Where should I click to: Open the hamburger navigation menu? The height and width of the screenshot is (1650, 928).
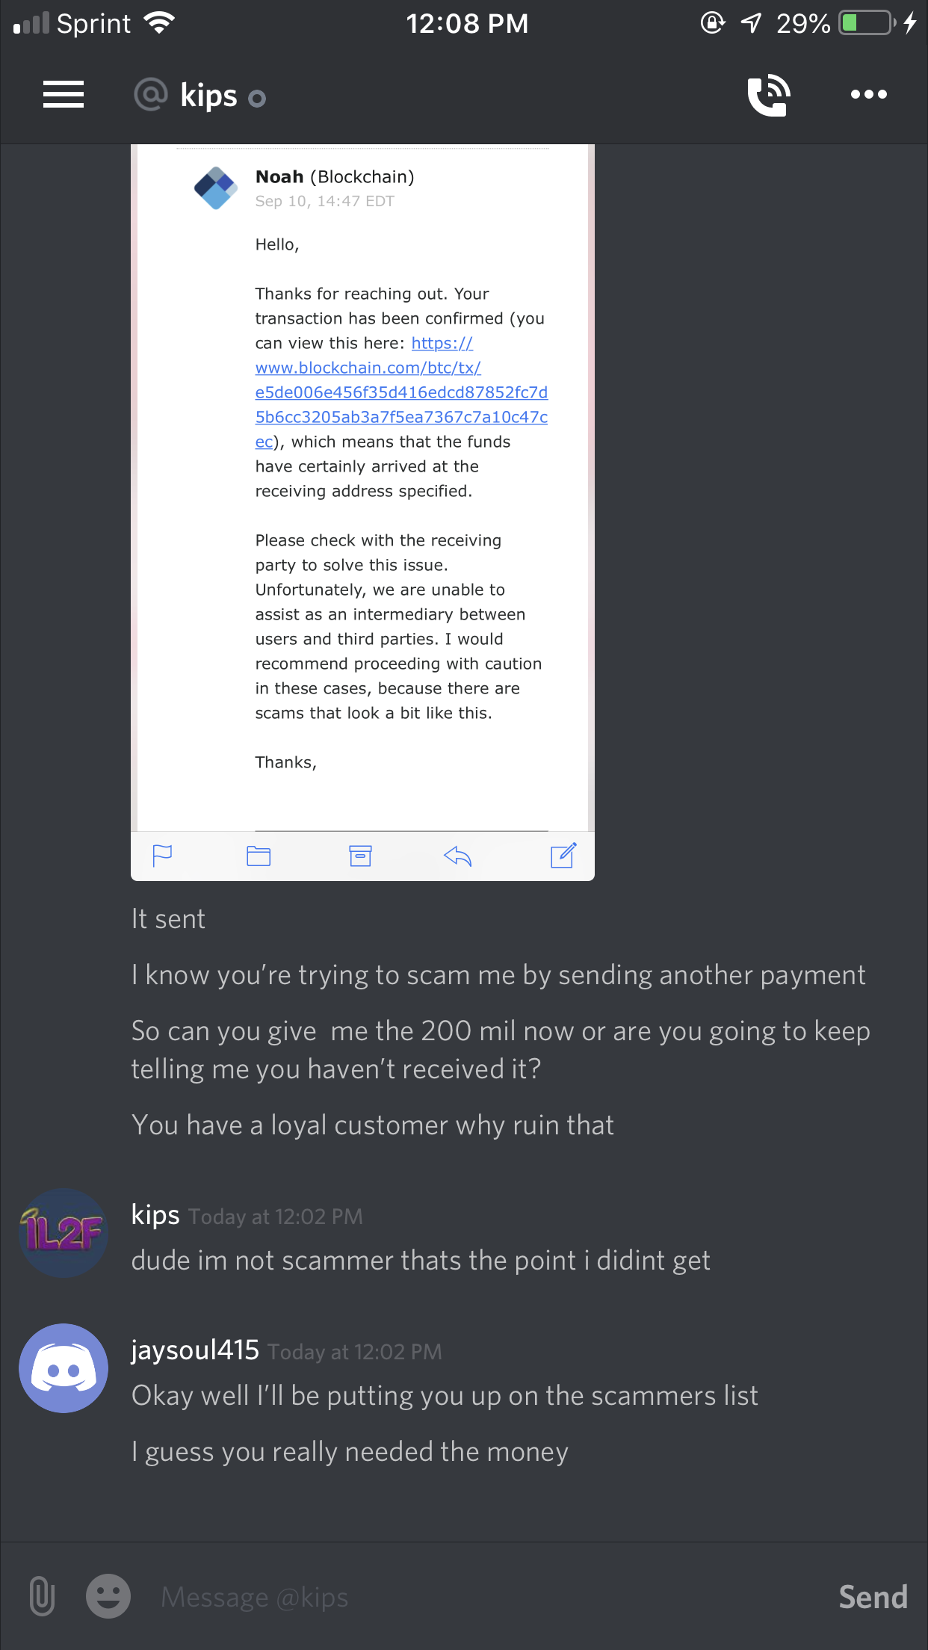pyautogui.click(x=64, y=94)
